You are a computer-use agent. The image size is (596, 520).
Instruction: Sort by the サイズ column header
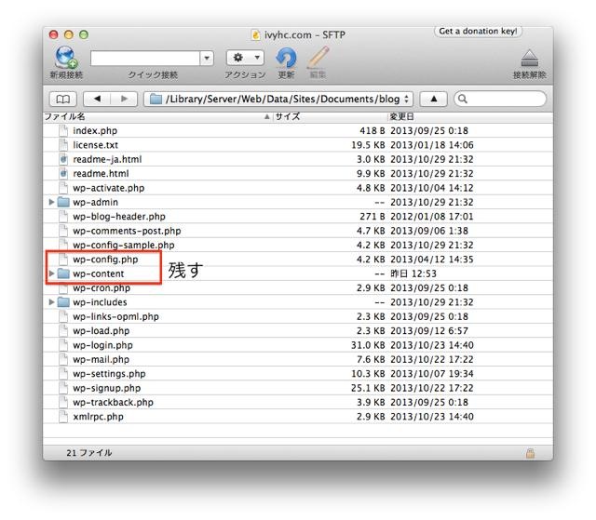pyautogui.click(x=326, y=116)
